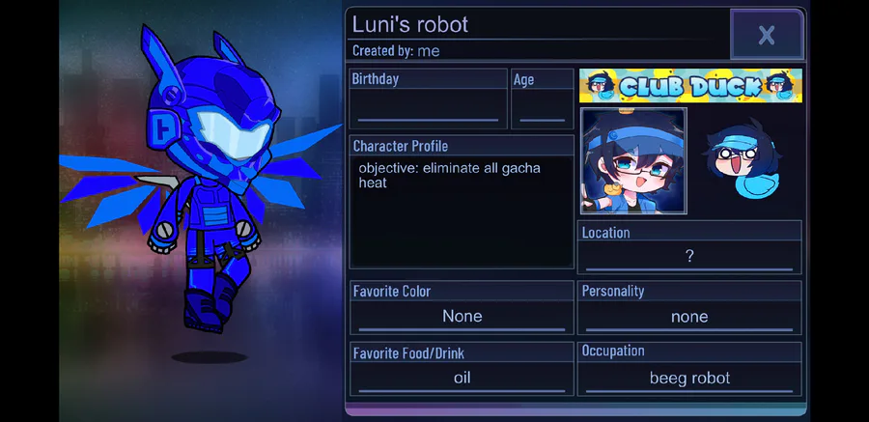Click the robot's white visor helmet
869x422 pixels.
pyautogui.click(x=233, y=135)
